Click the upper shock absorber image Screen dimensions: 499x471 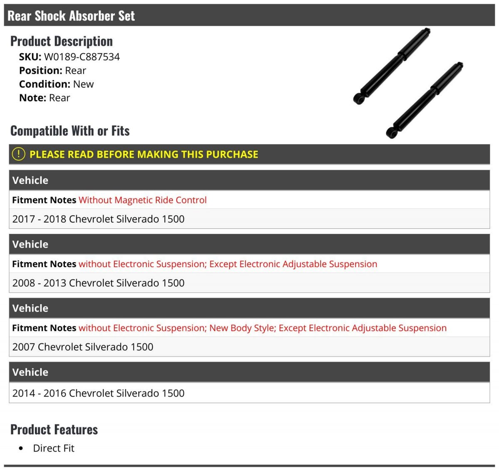[x=392, y=66]
